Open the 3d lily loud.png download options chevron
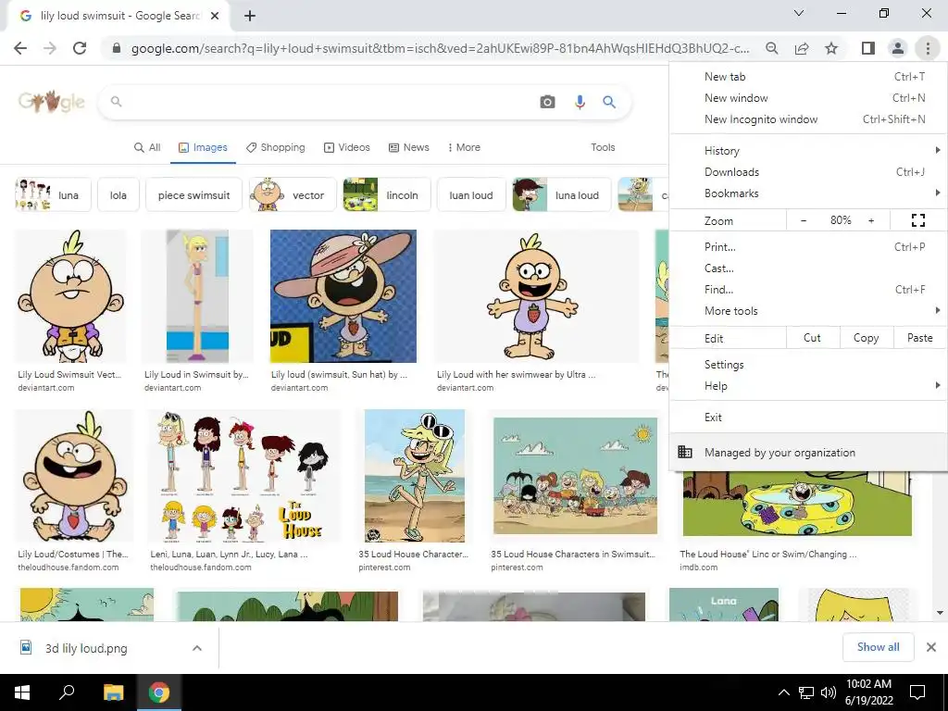Viewport: 948px width, 711px height. coord(197,648)
